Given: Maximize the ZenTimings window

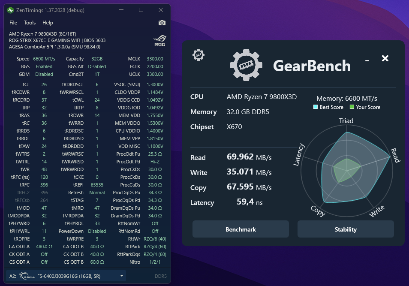Looking at the screenshot, I should click(x=141, y=10).
